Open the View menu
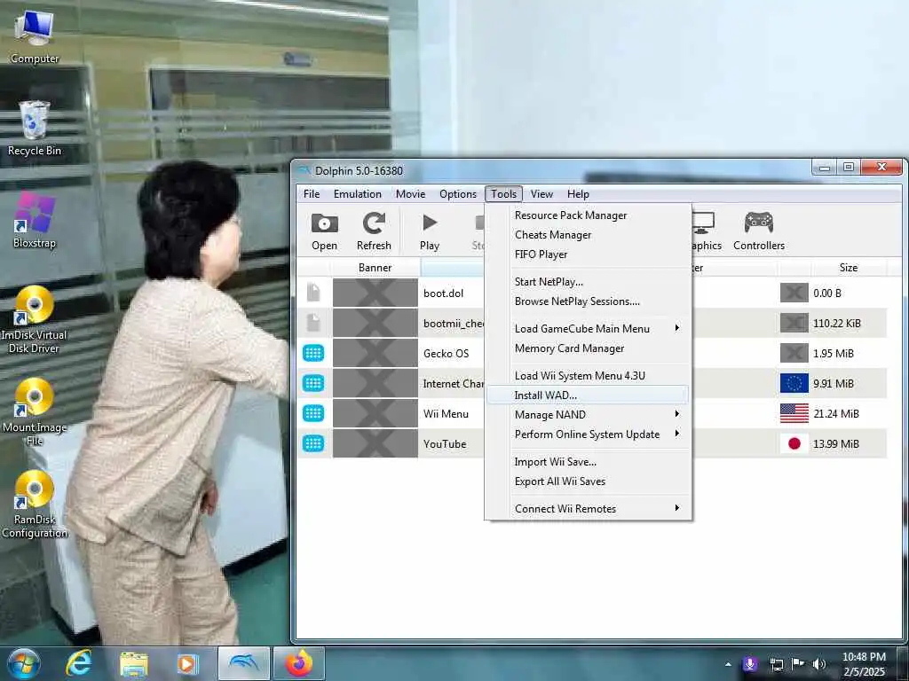The image size is (909, 681). 541,194
